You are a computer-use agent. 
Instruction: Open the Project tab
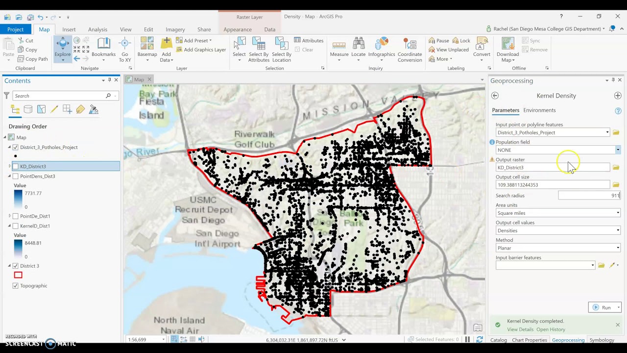(x=15, y=29)
